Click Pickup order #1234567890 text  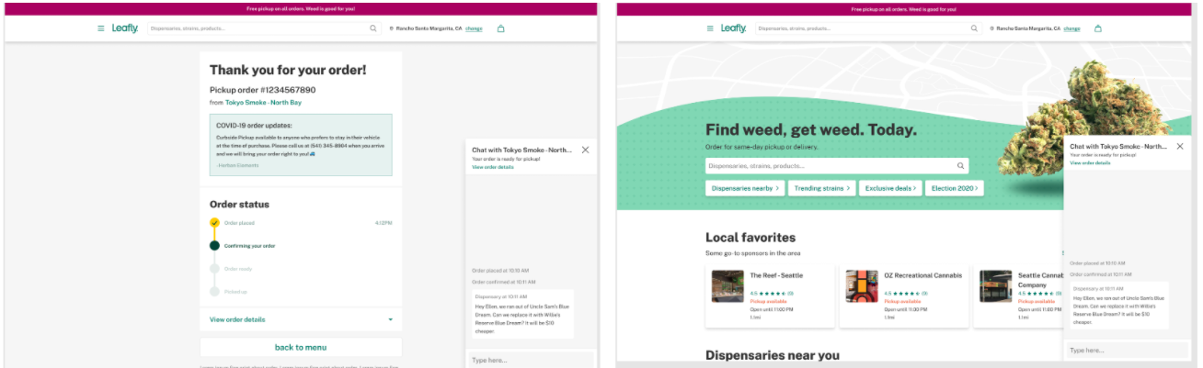[x=262, y=90]
